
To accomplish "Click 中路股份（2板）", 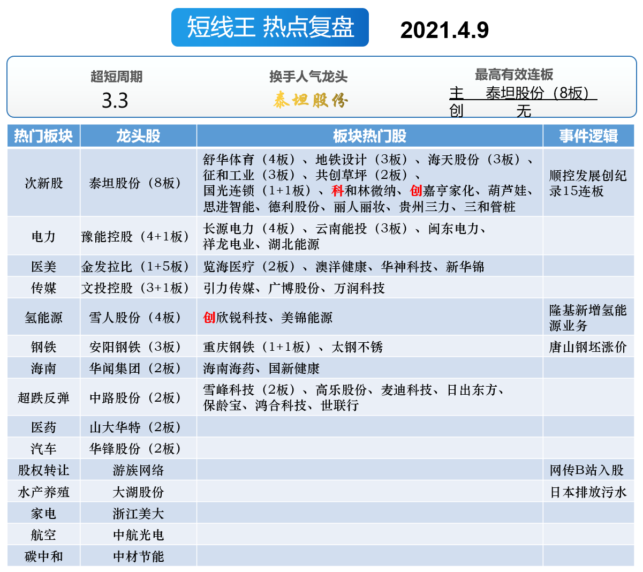I will point(138,397).
